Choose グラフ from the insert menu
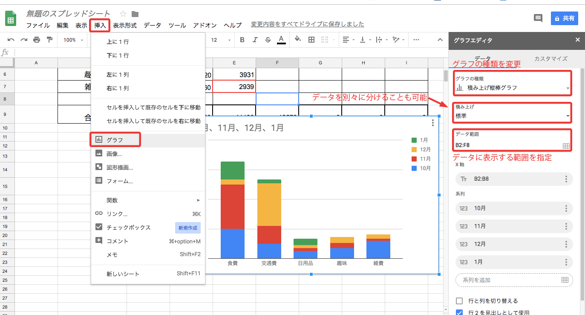The width and height of the screenshot is (585, 315). point(115,139)
